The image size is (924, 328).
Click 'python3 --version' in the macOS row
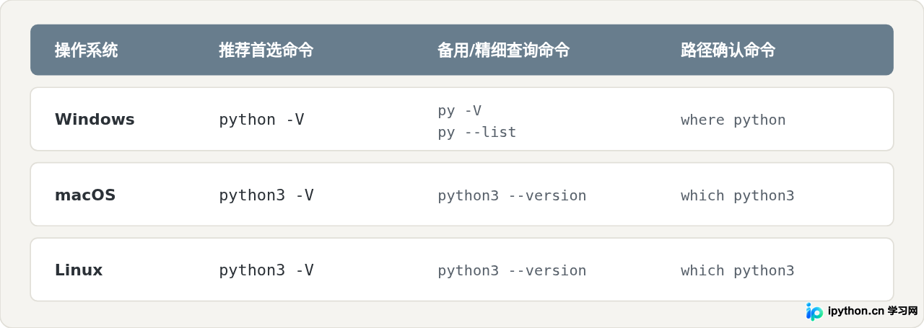click(512, 196)
